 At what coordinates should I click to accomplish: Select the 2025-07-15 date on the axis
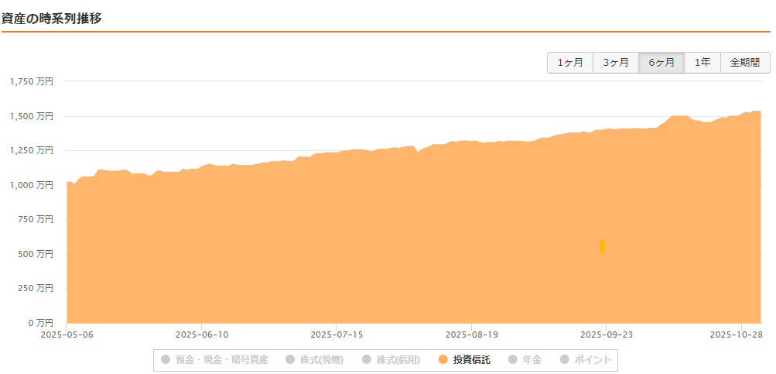(337, 335)
